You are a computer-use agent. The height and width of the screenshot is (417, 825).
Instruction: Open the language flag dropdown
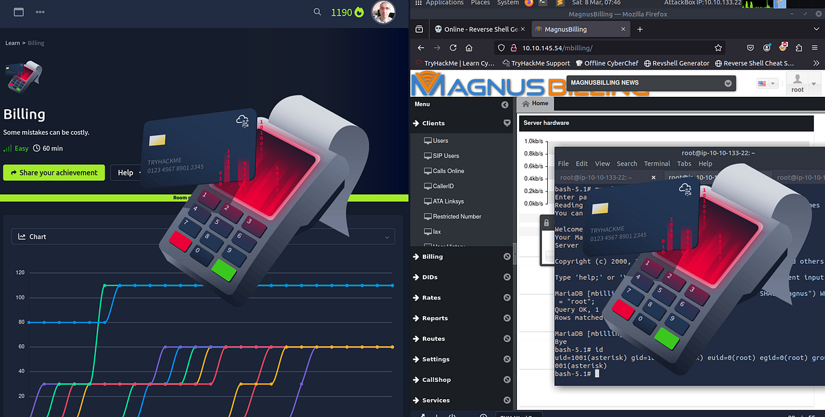point(767,83)
